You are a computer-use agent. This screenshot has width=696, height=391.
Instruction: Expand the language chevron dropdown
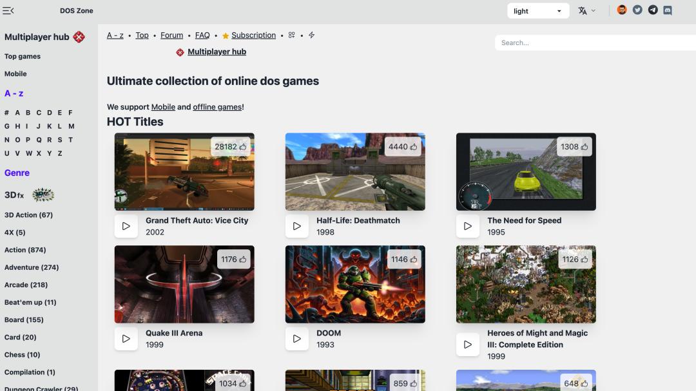pos(594,11)
